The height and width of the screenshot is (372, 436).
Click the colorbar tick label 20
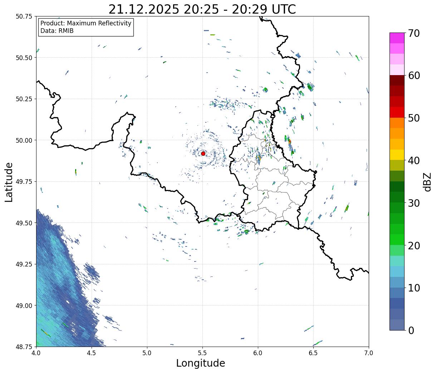(414, 246)
